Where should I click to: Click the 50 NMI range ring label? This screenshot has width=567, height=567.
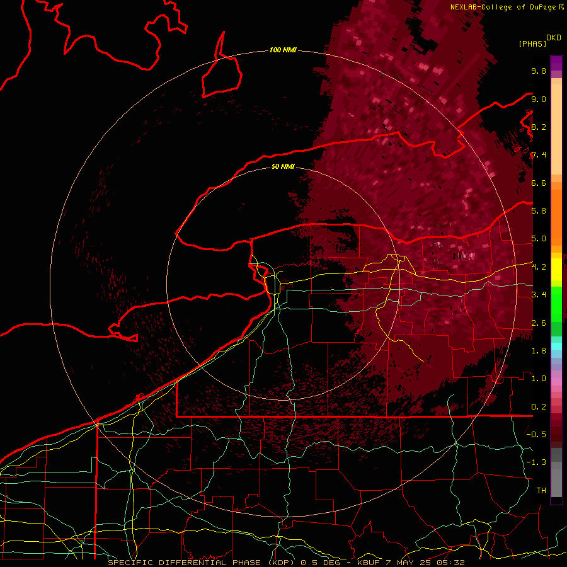[283, 166]
